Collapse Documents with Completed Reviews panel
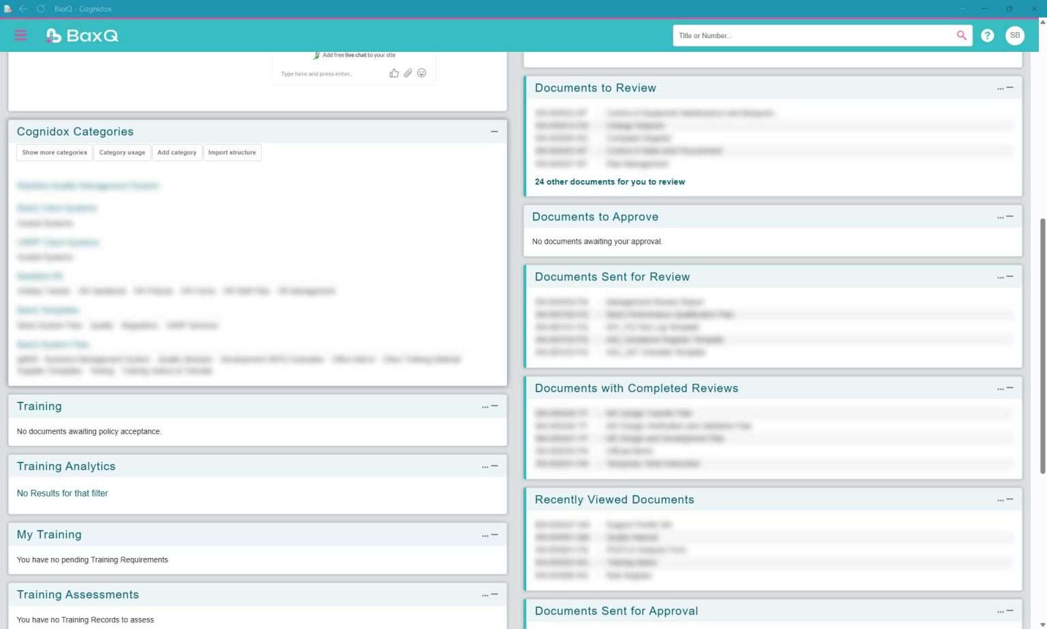The width and height of the screenshot is (1047, 629). pos(1010,387)
